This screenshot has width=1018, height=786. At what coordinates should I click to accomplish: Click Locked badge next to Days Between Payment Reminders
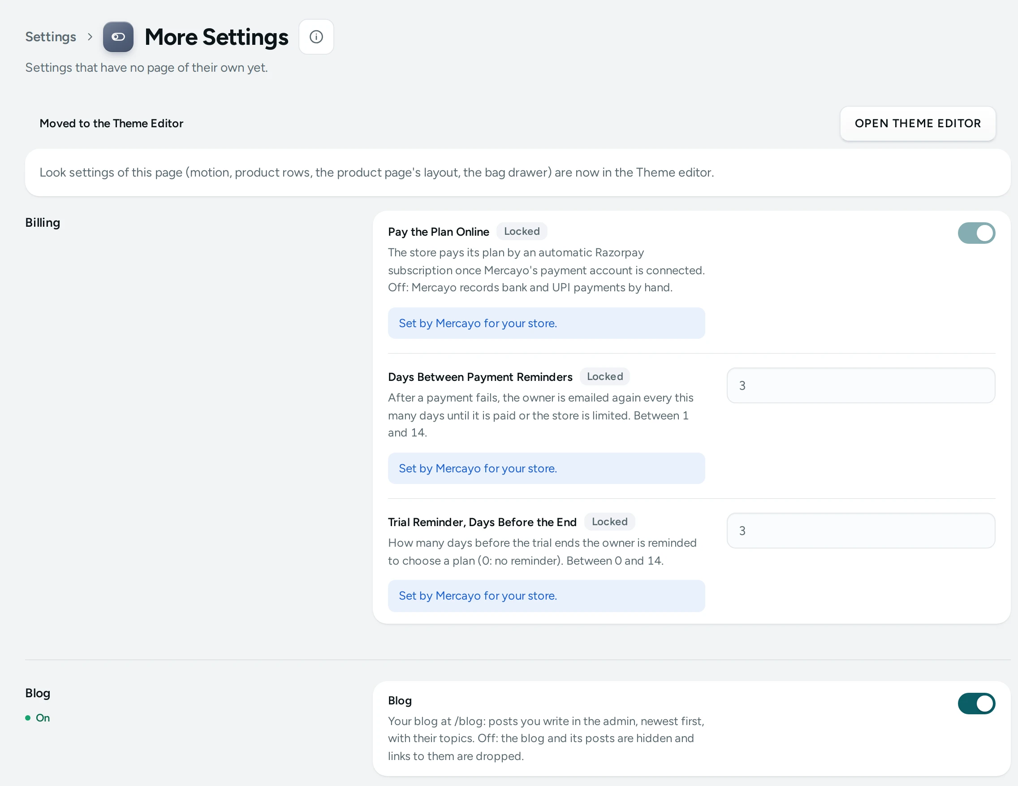point(604,376)
